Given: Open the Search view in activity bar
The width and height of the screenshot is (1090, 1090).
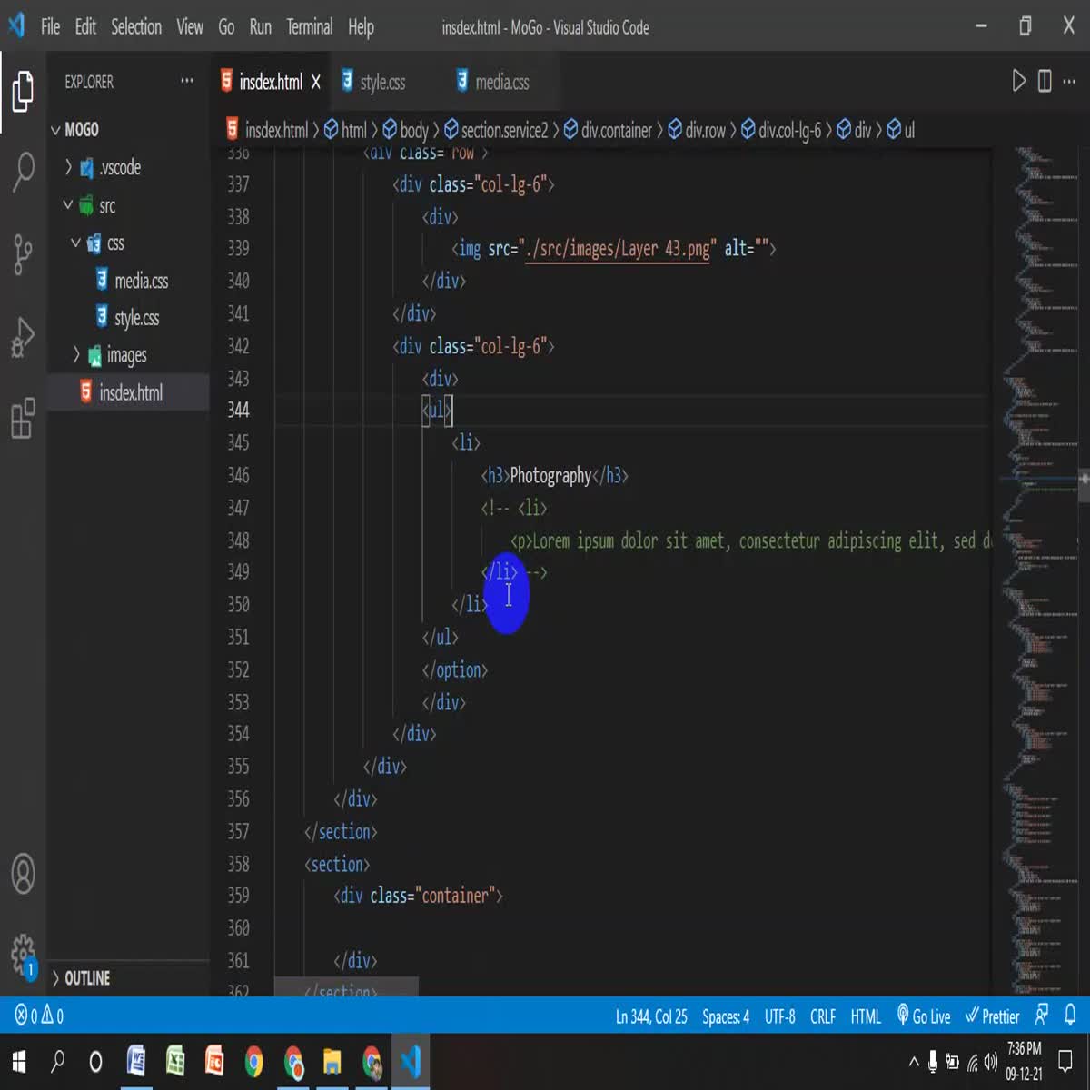Looking at the screenshot, I should 23,170.
